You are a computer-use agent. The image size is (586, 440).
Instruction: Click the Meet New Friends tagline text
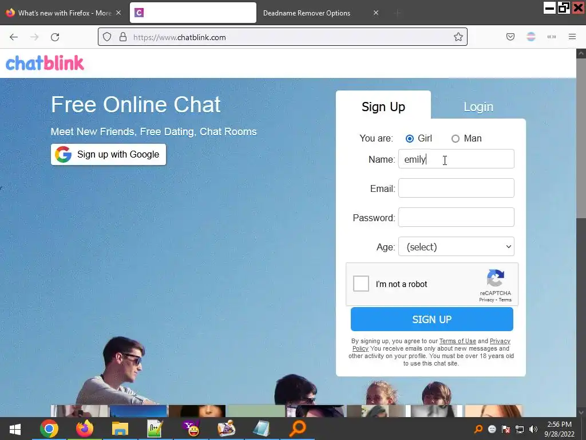(153, 132)
